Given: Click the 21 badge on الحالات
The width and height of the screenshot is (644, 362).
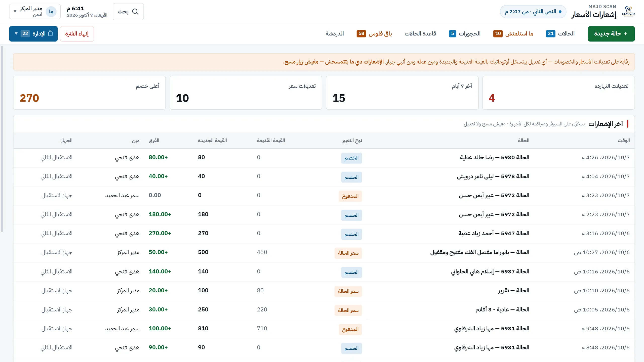Looking at the screenshot, I should [x=551, y=33].
